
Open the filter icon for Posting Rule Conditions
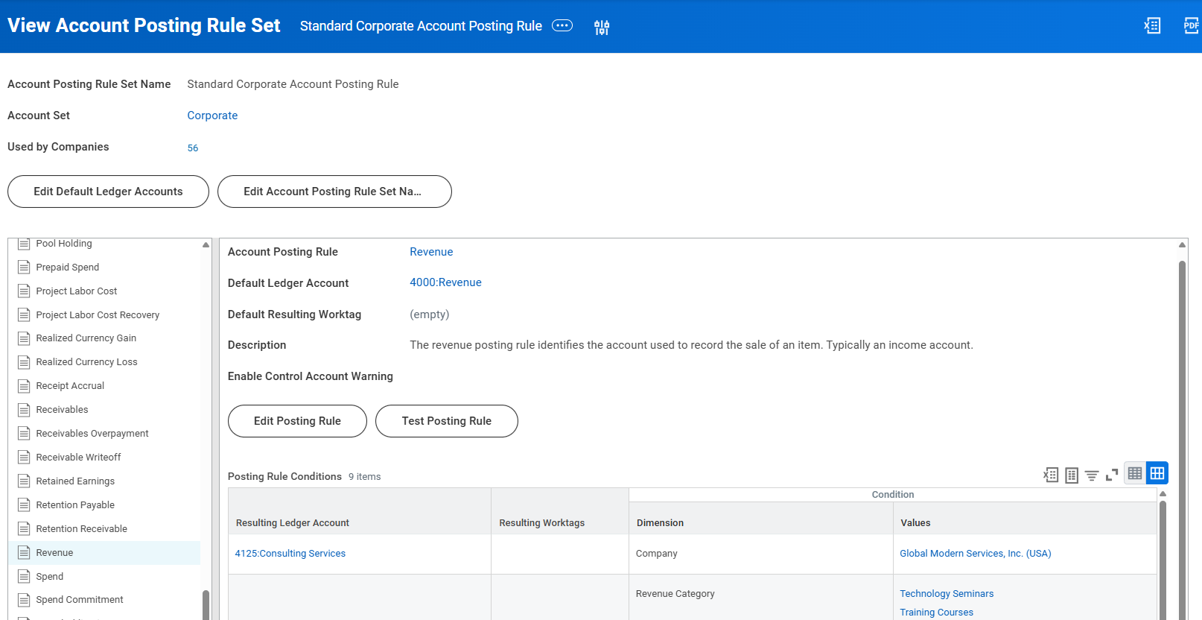tap(1092, 475)
